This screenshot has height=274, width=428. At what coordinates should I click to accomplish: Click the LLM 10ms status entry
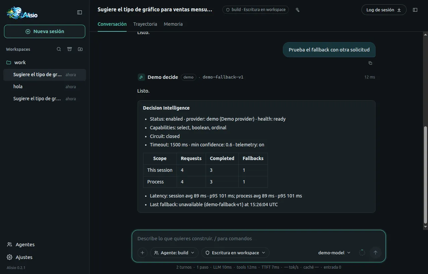pos(222,267)
